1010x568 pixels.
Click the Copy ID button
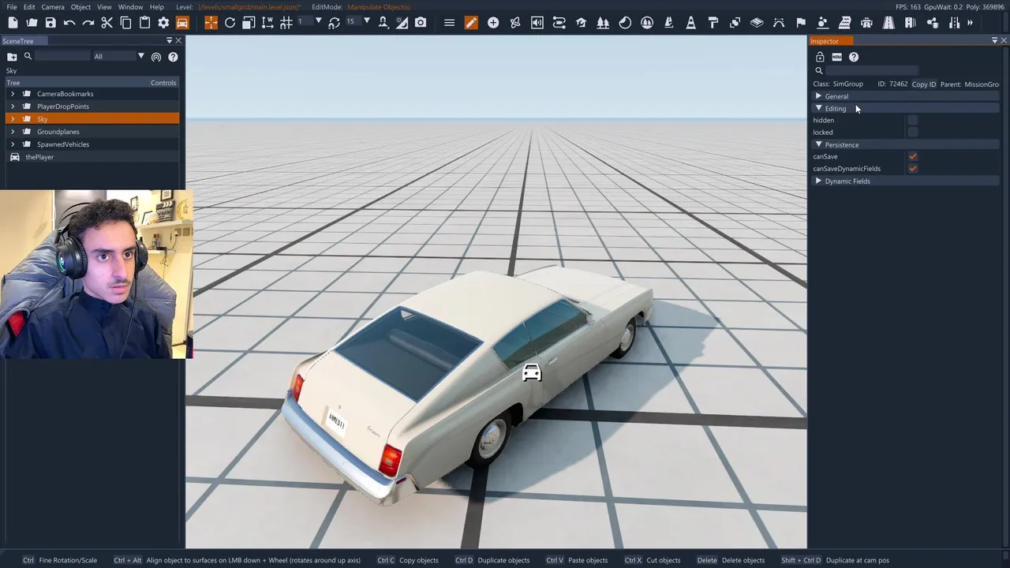point(923,84)
